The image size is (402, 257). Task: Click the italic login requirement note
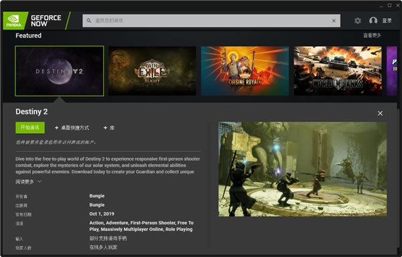pyautogui.click(x=56, y=142)
